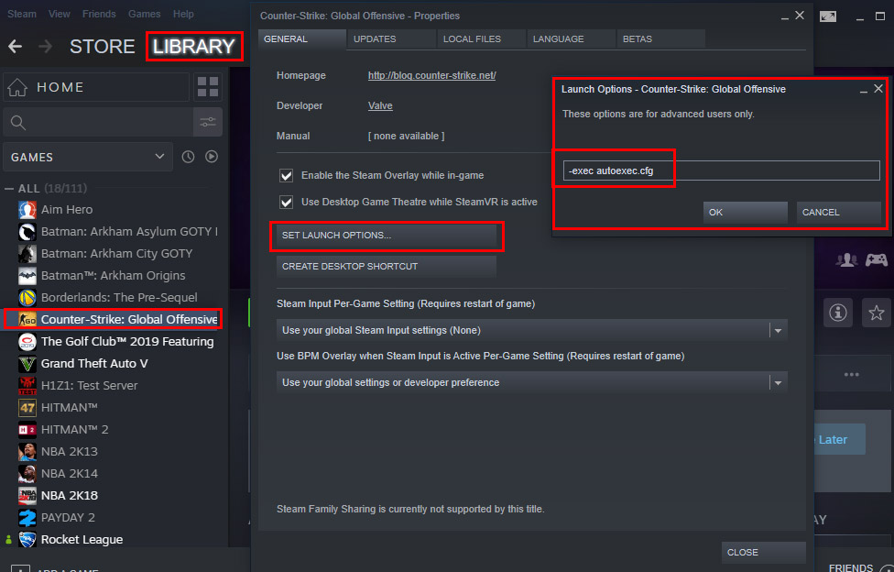The image size is (894, 572).
Task: Click big picture mode icon
Action: [828, 16]
